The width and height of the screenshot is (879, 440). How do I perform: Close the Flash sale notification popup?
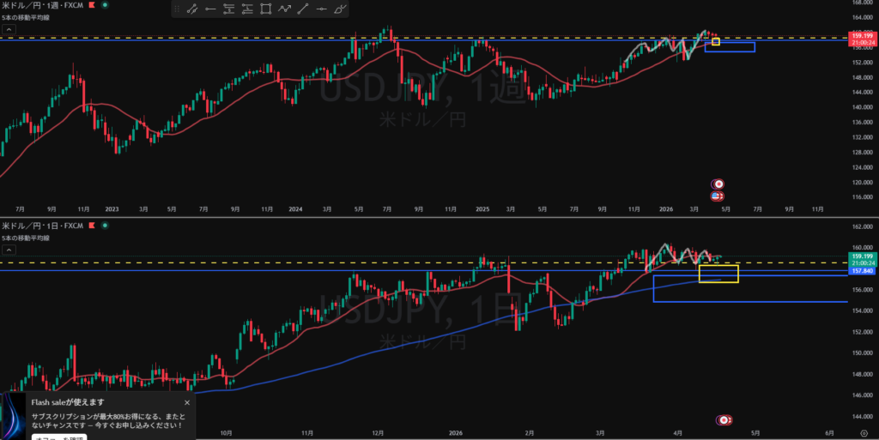pyautogui.click(x=187, y=401)
